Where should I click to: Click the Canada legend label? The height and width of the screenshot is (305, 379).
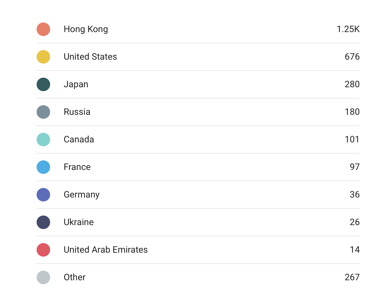click(x=79, y=140)
